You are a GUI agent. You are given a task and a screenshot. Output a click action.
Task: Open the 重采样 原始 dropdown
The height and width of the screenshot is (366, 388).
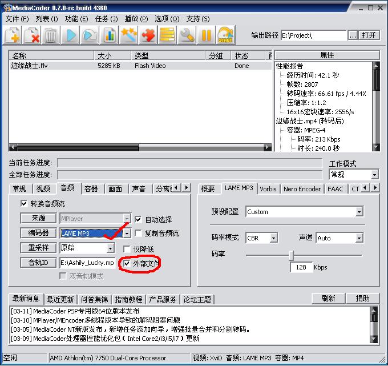(111, 248)
